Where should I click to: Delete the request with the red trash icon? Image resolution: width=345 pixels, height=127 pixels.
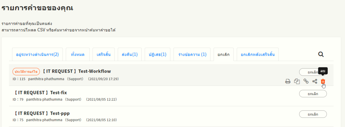pos(323,81)
